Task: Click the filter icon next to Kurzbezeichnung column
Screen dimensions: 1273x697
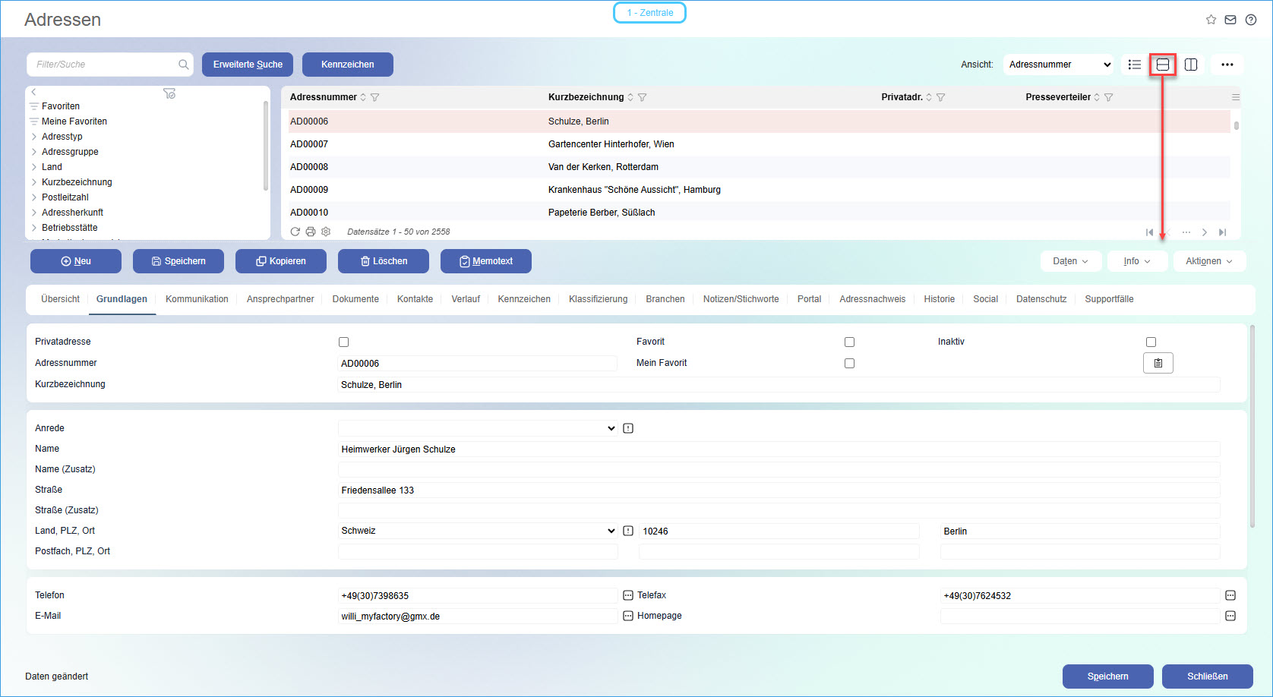Action: [x=643, y=97]
